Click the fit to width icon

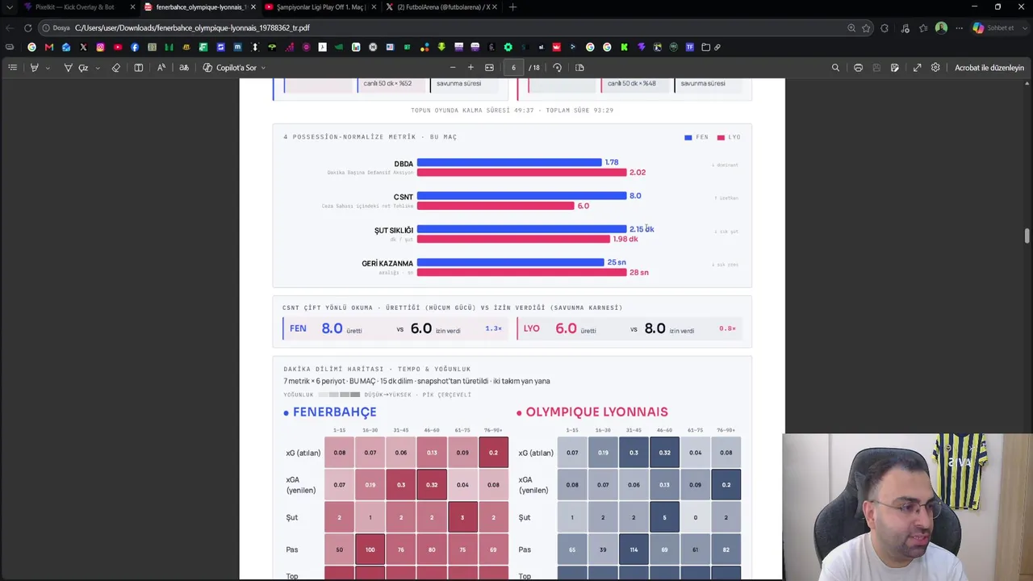[x=489, y=68]
